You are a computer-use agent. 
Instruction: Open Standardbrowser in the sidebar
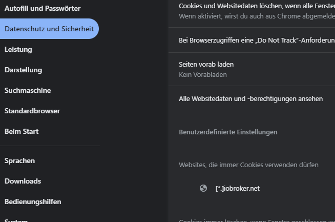(32, 111)
